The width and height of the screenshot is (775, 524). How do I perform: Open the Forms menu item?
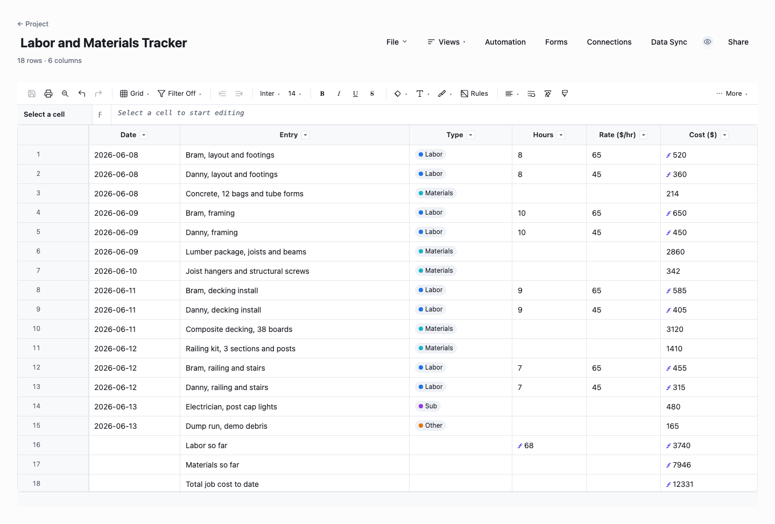click(x=556, y=42)
